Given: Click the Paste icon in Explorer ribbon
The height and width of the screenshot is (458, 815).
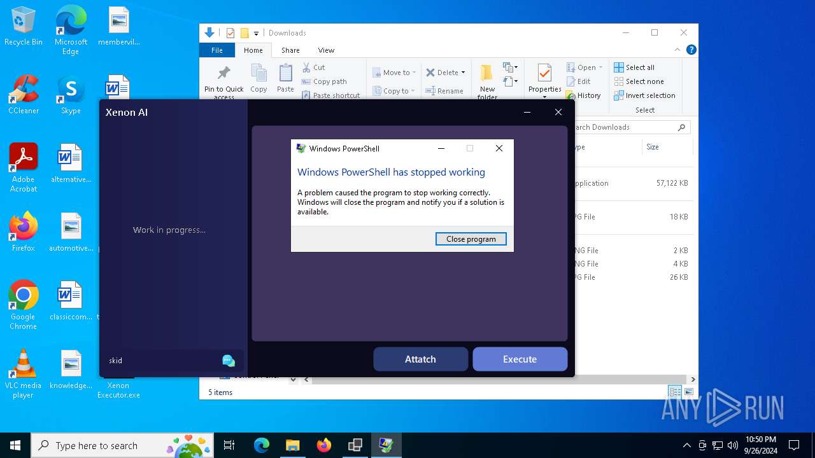Looking at the screenshot, I should 285,78.
